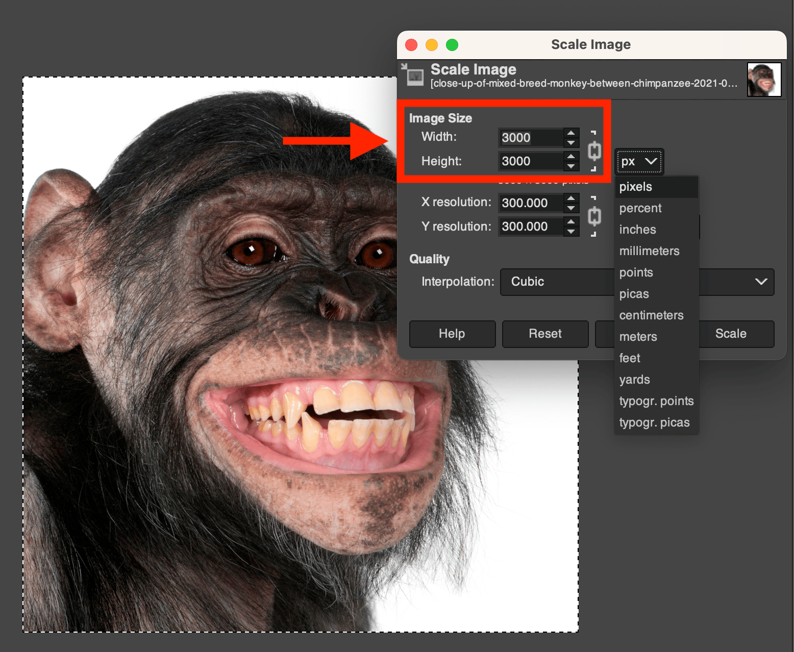The image size is (794, 652).
Task: Choose inches in the unit menu
Action: 637,230
